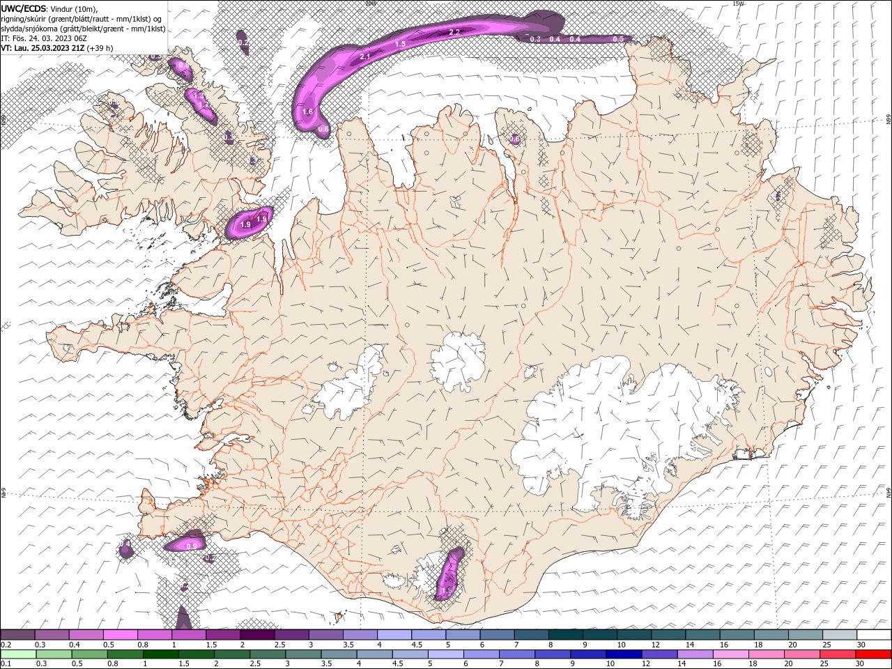Select the '1.6' value in the snow band
Image resolution: width=892 pixels, height=669 pixels.
point(307,111)
